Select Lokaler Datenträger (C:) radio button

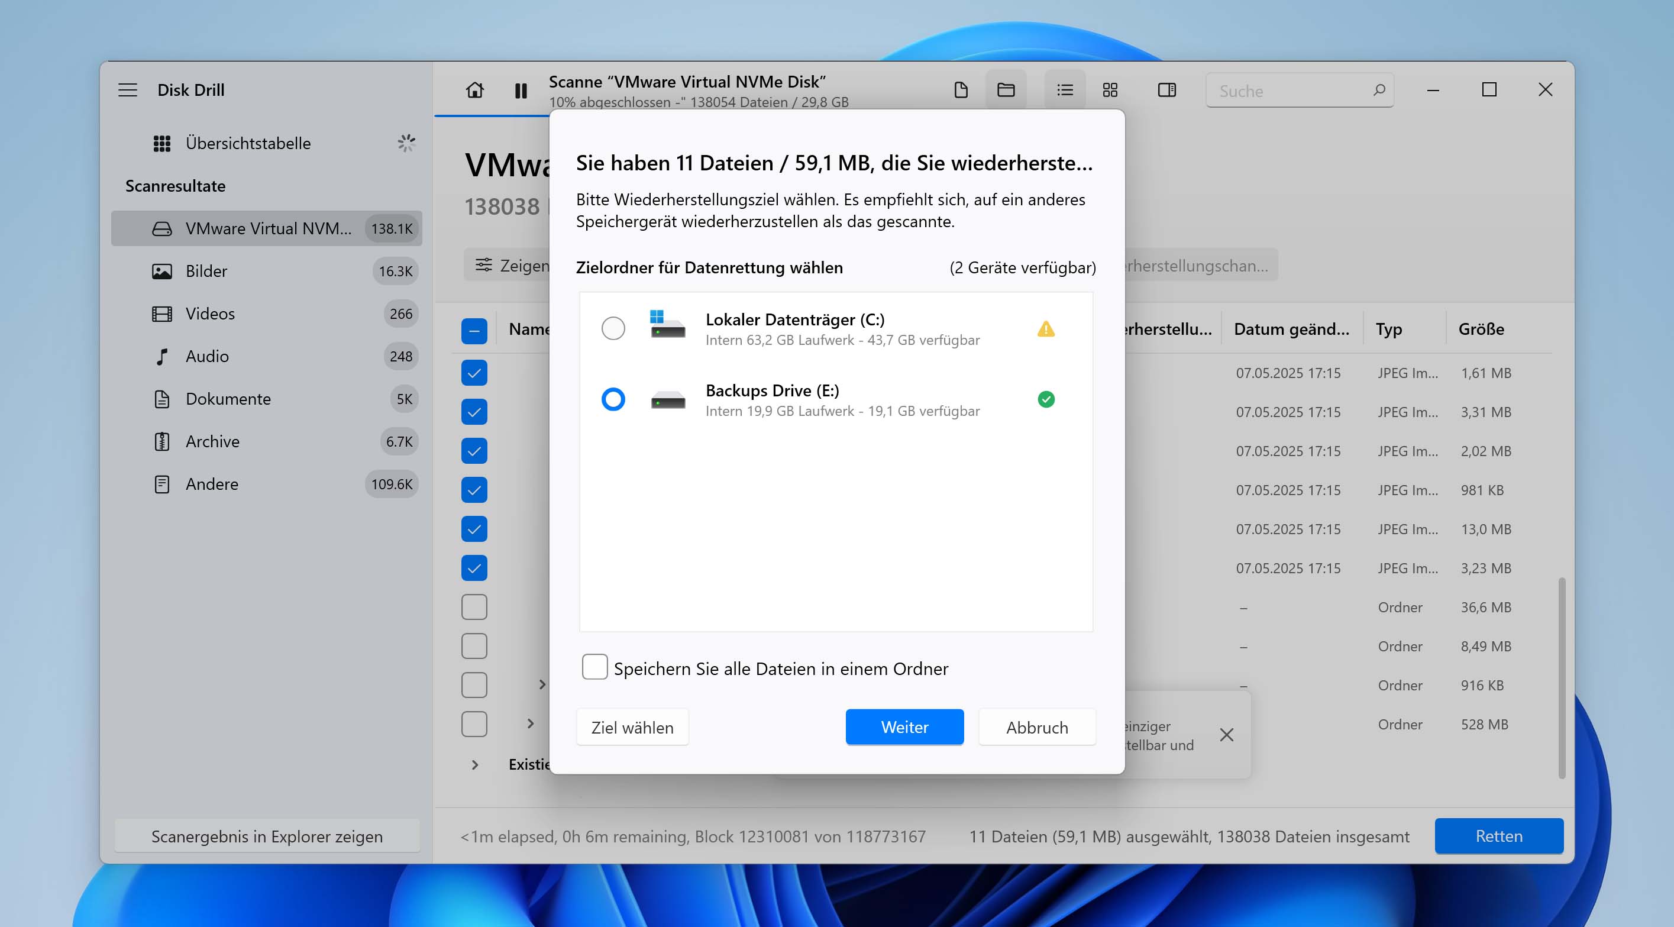(613, 328)
